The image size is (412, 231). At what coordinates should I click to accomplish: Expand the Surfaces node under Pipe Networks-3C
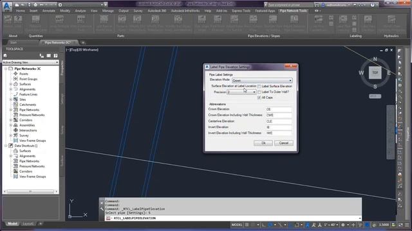point(11,84)
